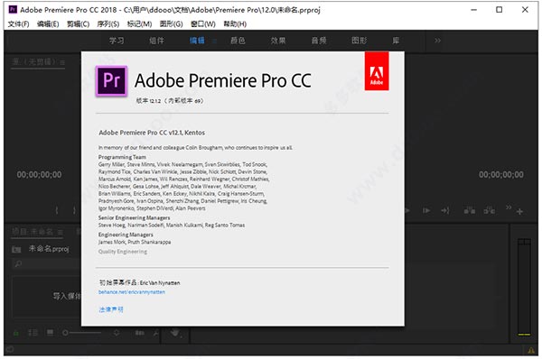Image resolution: width=542 pixels, height=359 pixels.
Task: Switch to the 颜色 workspace tab
Action: pyautogui.click(x=238, y=41)
